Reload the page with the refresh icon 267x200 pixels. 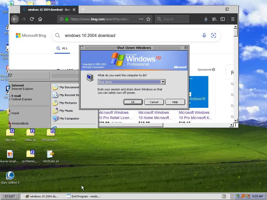pos(32,19)
